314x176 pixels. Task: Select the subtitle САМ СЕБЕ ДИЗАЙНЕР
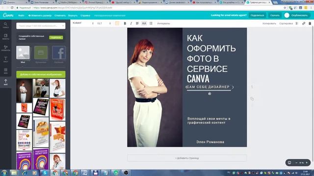(x=208, y=87)
